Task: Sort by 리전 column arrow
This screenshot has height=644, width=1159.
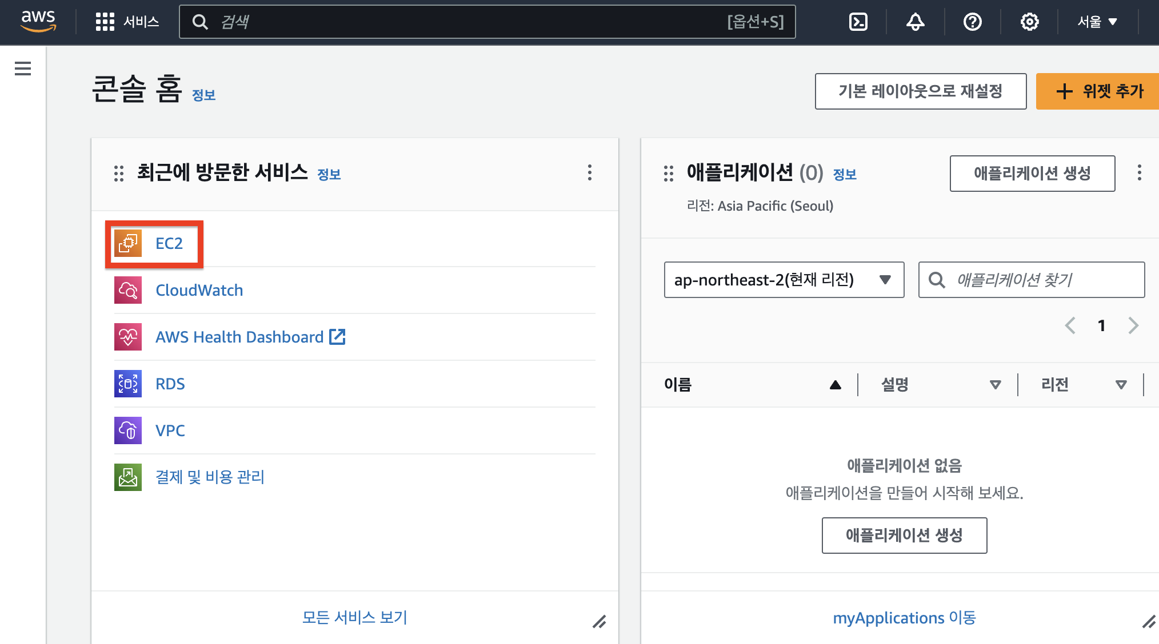Action: pos(1121,385)
